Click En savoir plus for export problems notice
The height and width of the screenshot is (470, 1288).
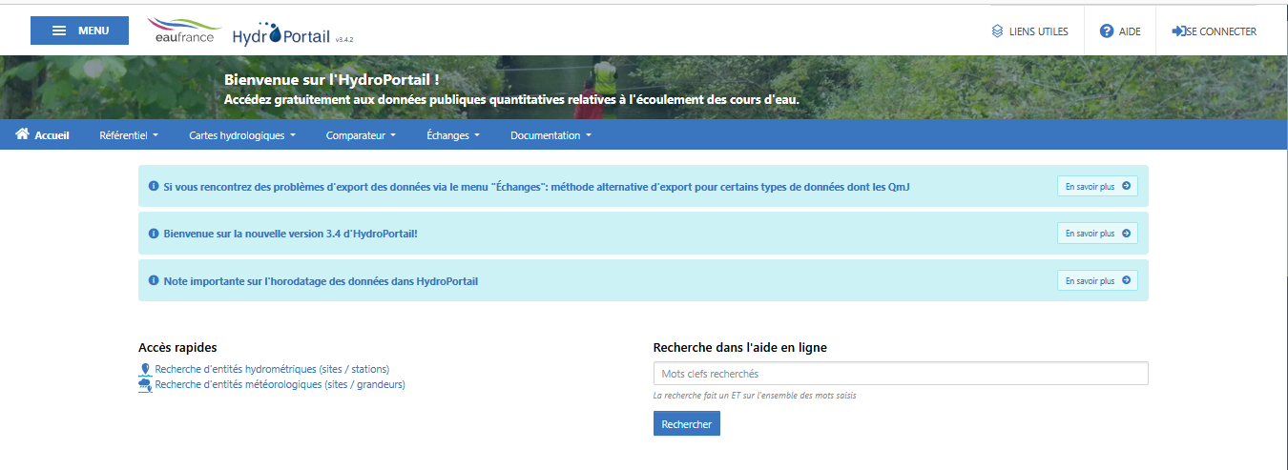point(1097,187)
